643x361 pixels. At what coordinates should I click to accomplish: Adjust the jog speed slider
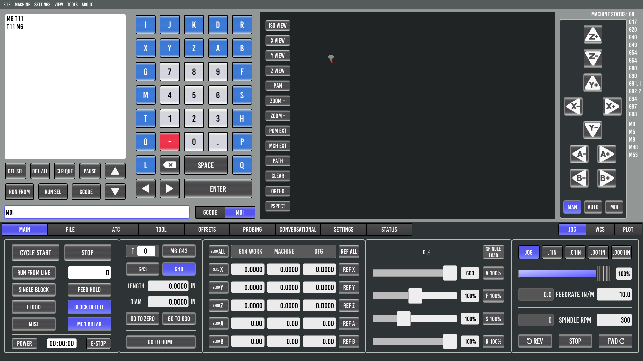pos(603,274)
